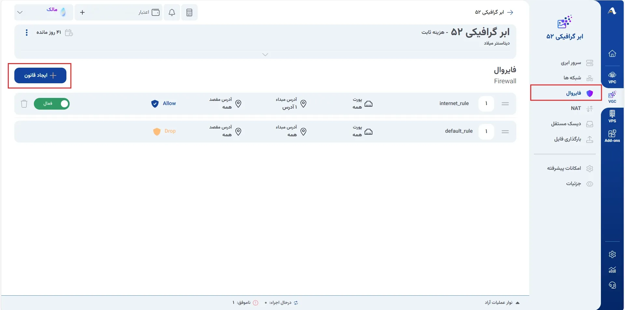Expand the cloud details header chevron

click(x=265, y=55)
